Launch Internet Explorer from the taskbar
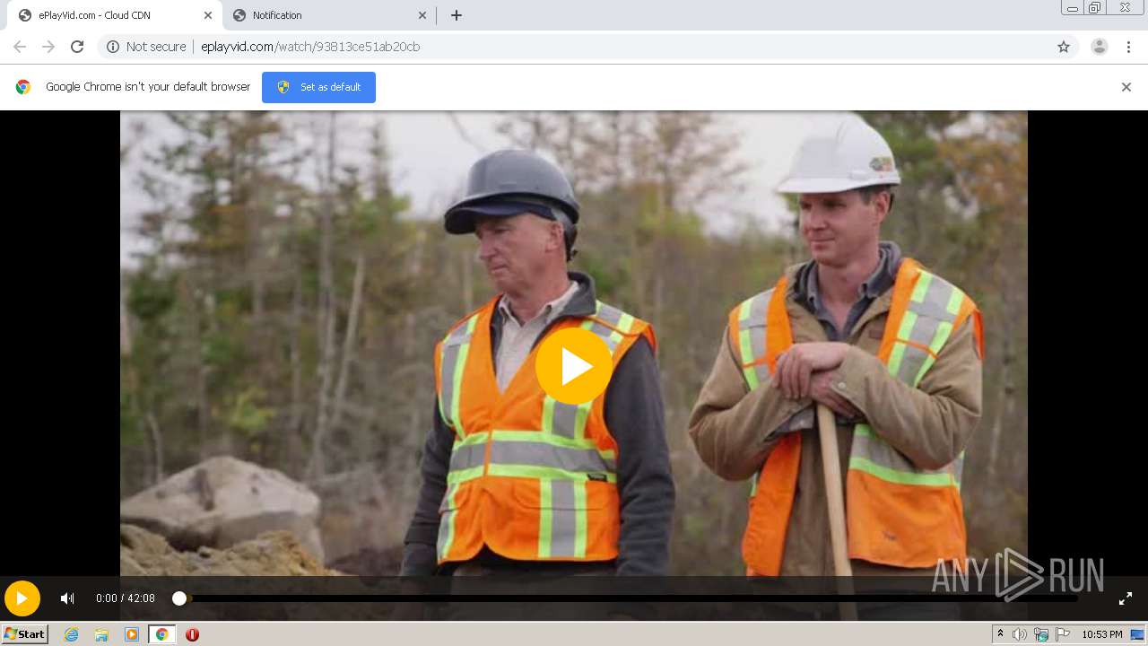This screenshot has height=646, width=1148. (x=71, y=634)
